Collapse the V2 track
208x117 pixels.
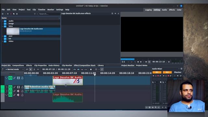6,78
